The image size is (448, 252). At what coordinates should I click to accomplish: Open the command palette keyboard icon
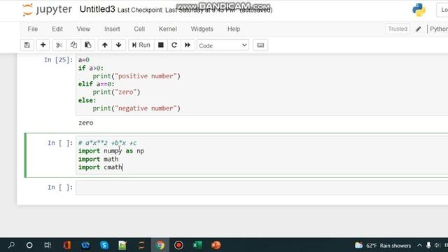pyautogui.click(x=260, y=45)
